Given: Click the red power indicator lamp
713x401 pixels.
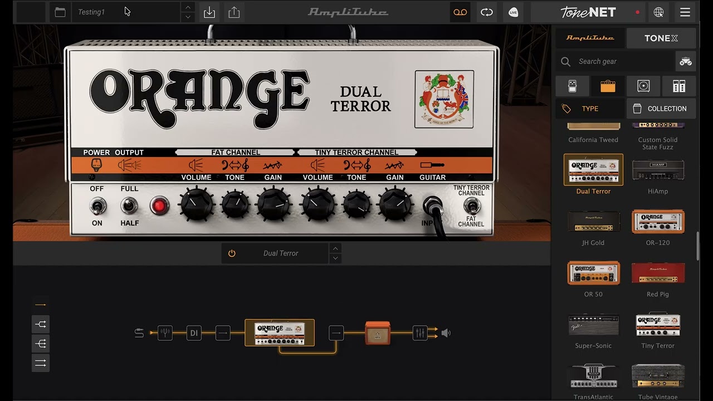Looking at the screenshot, I should coord(159,206).
